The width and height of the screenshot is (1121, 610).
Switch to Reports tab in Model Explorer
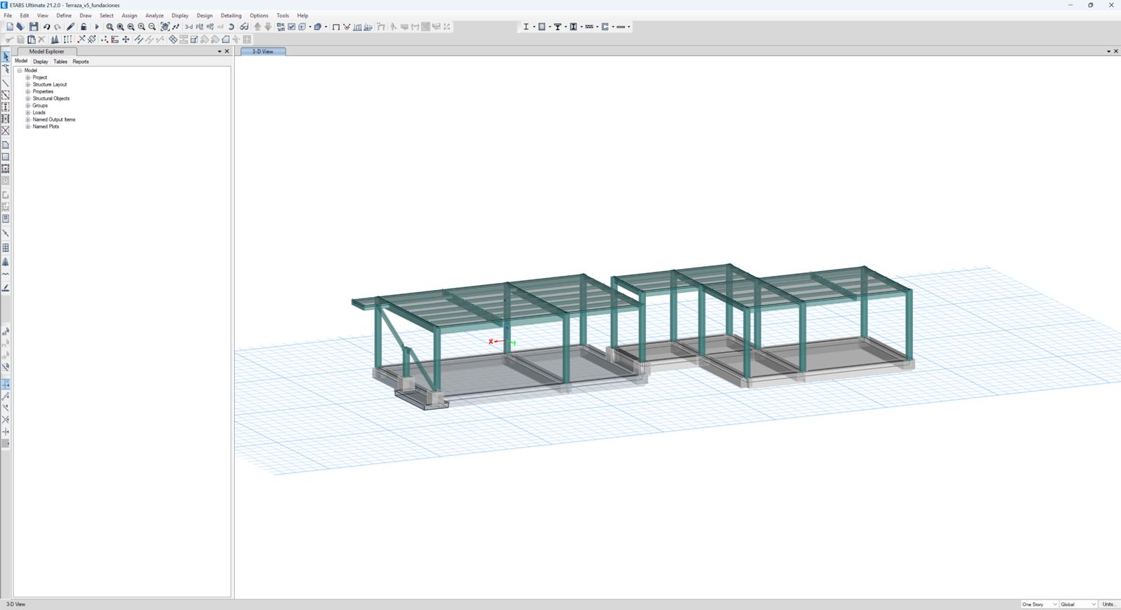pyautogui.click(x=81, y=62)
